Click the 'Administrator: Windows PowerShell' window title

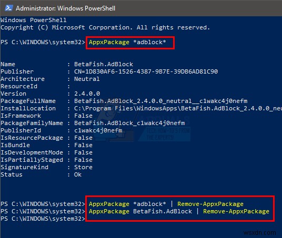point(65,8)
